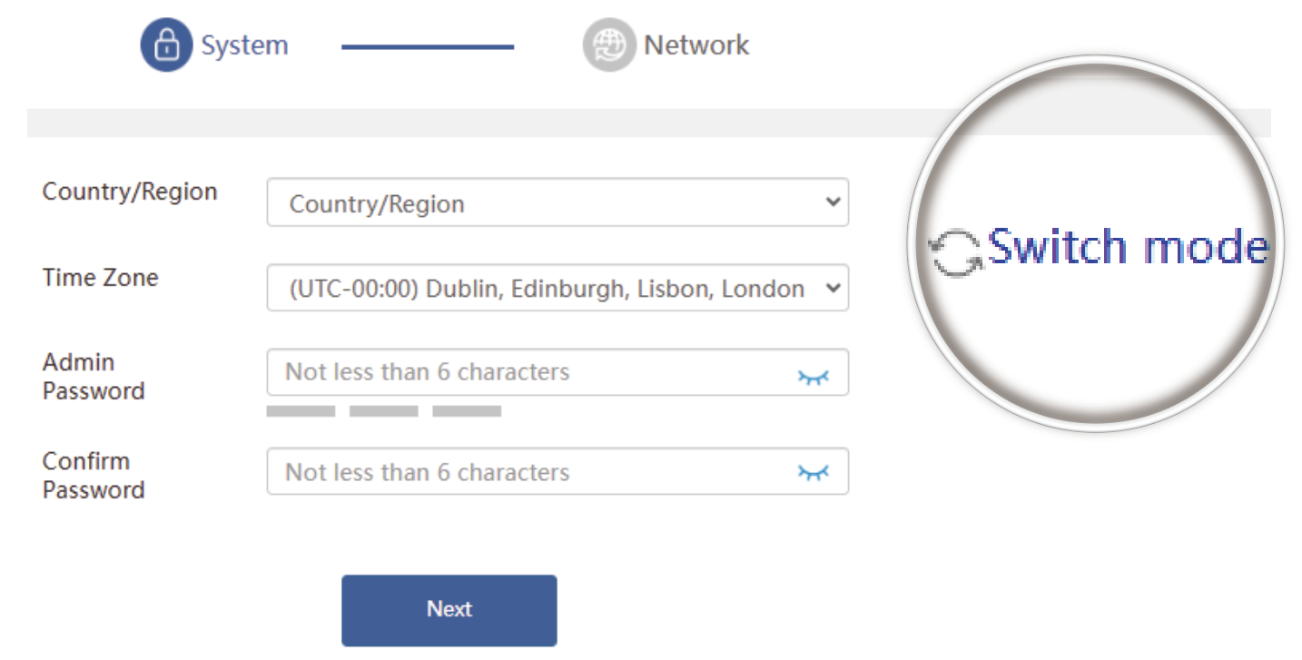Click the last password strength bar segment
This screenshot has height=660, width=1302.
coord(467,411)
